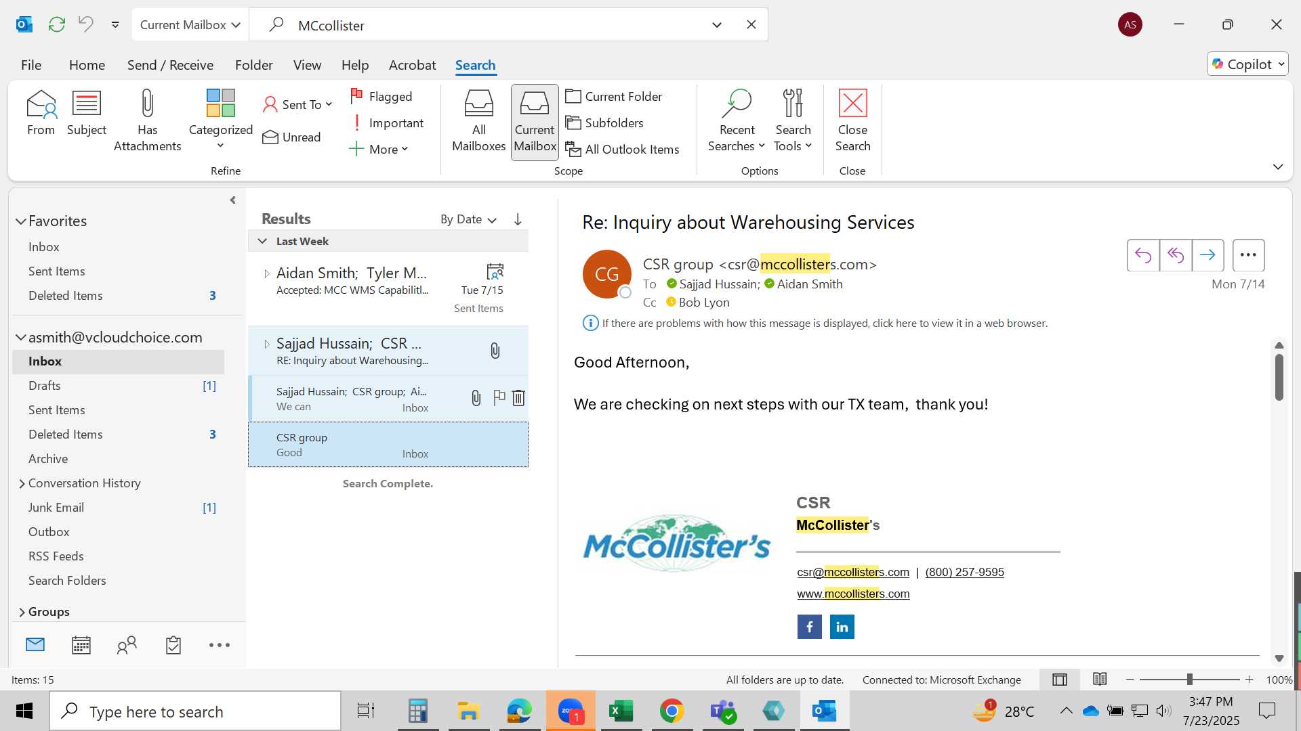Click the Reply arrow button
Image resolution: width=1301 pixels, height=731 pixels.
pos(1143,255)
